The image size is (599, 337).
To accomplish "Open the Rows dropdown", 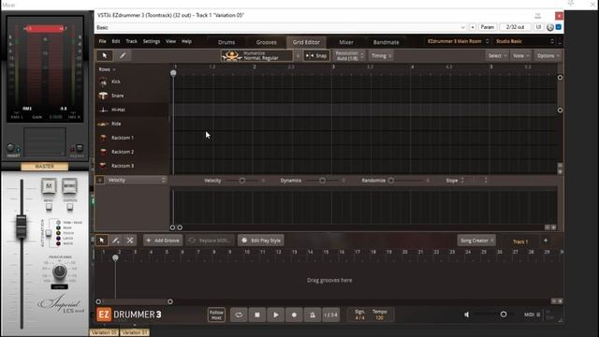I will pyautogui.click(x=108, y=69).
